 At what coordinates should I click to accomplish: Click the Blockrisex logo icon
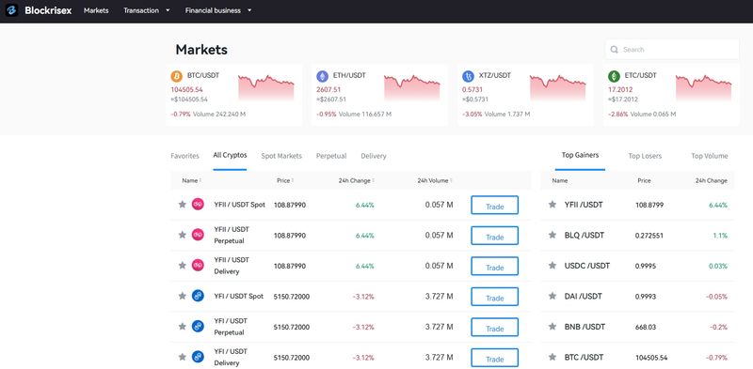12,10
